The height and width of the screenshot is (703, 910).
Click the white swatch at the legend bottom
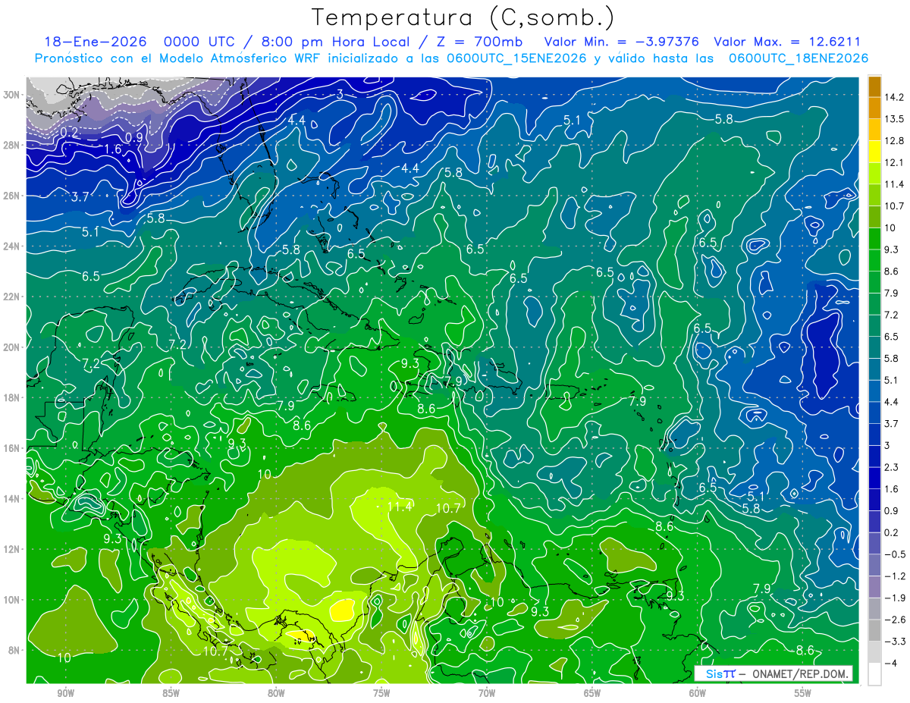click(874, 673)
